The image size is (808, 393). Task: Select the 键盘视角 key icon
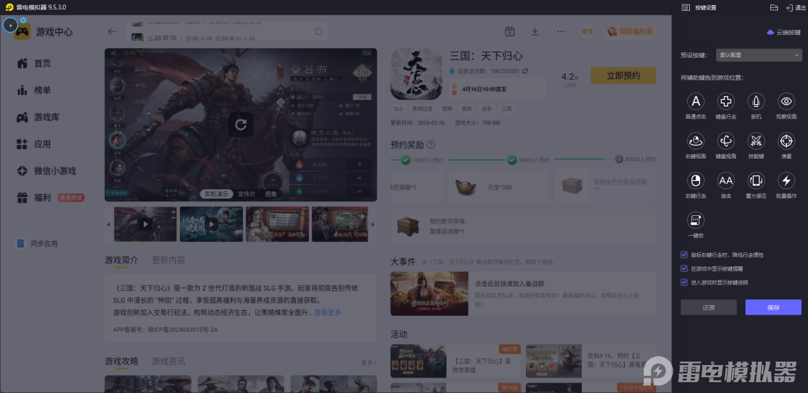coord(726,140)
